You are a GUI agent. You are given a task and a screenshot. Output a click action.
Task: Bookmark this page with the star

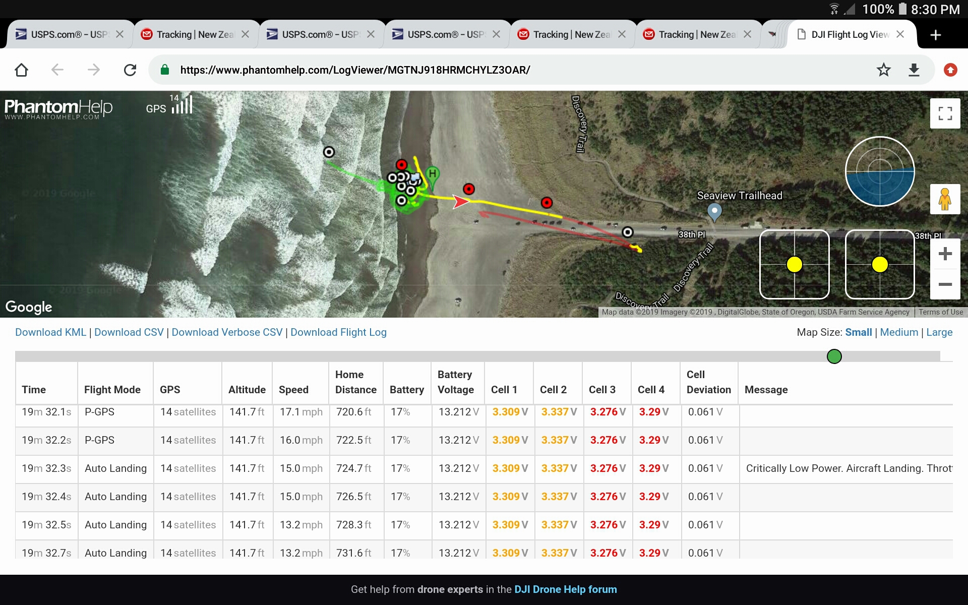point(883,70)
